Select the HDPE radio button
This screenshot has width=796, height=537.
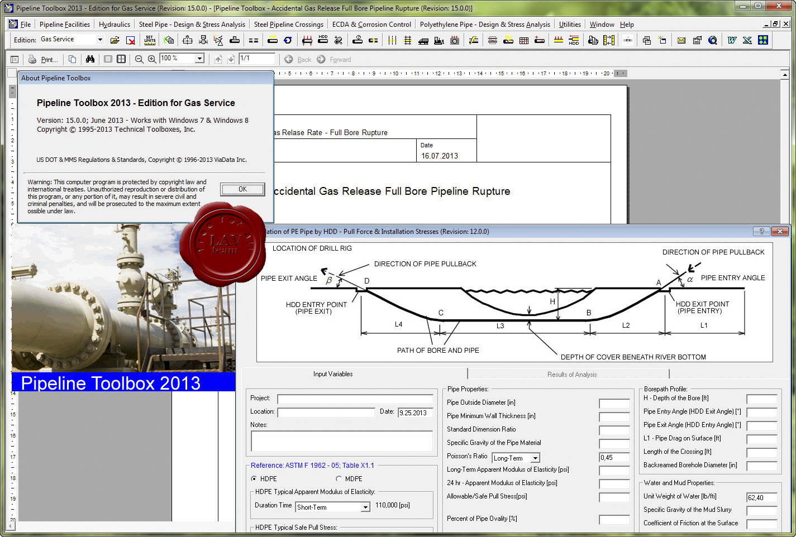(x=254, y=479)
